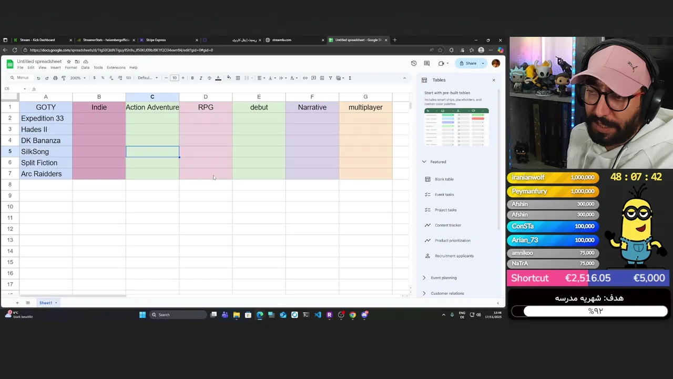Add a new sheet with plus button
Image resolution: width=673 pixels, height=379 pixels.
(17, 303)
